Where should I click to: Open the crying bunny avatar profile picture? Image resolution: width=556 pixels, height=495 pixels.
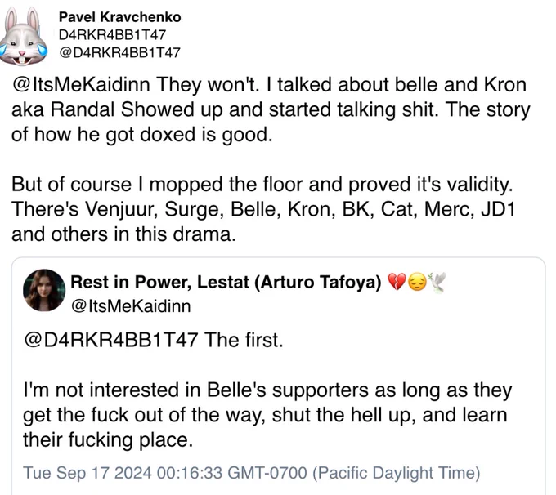(x=24, y=37)
